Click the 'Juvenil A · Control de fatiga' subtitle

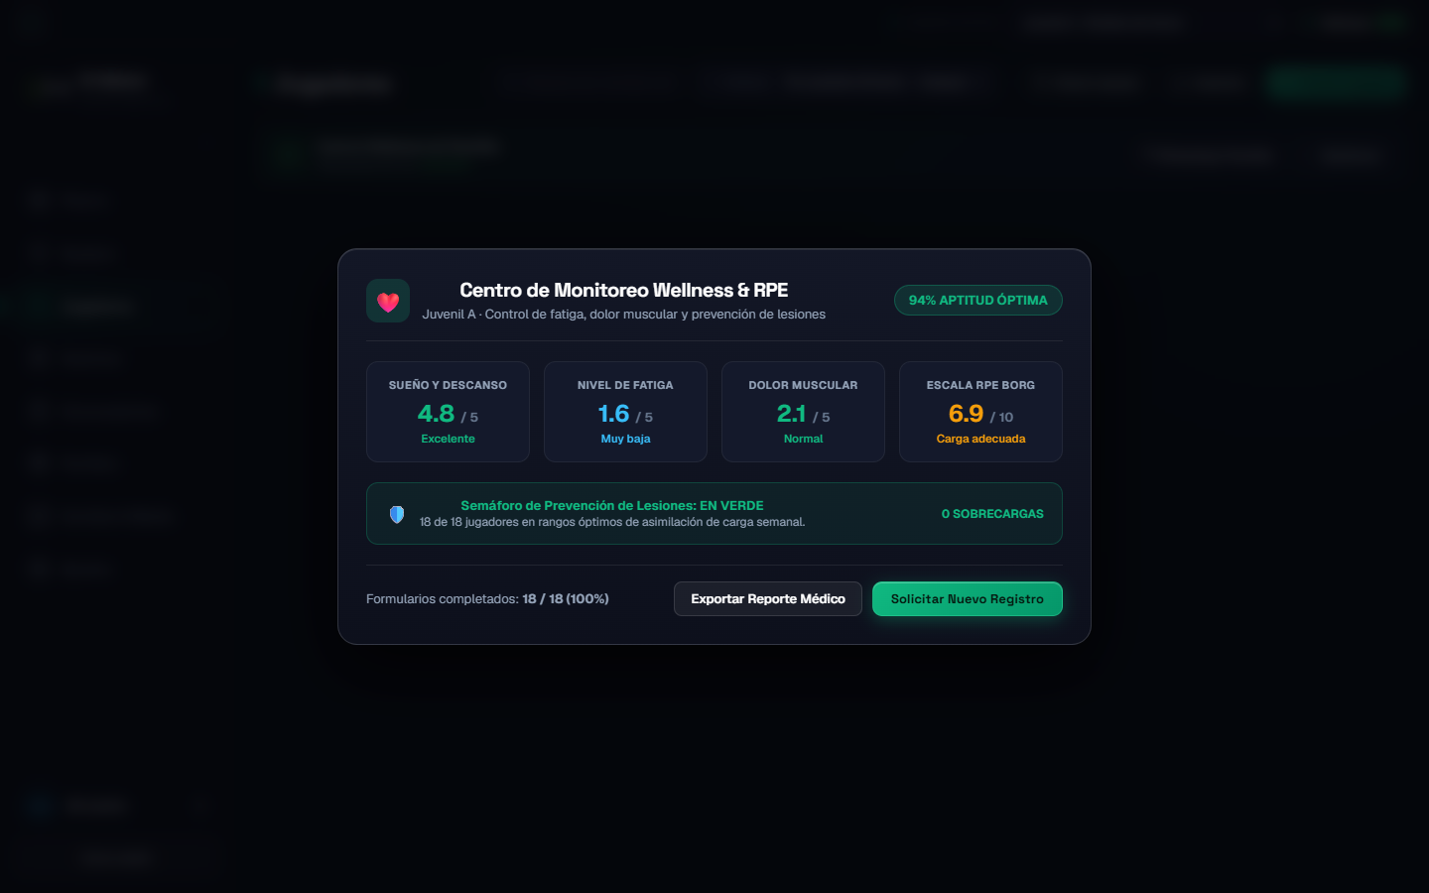[623, 315]
